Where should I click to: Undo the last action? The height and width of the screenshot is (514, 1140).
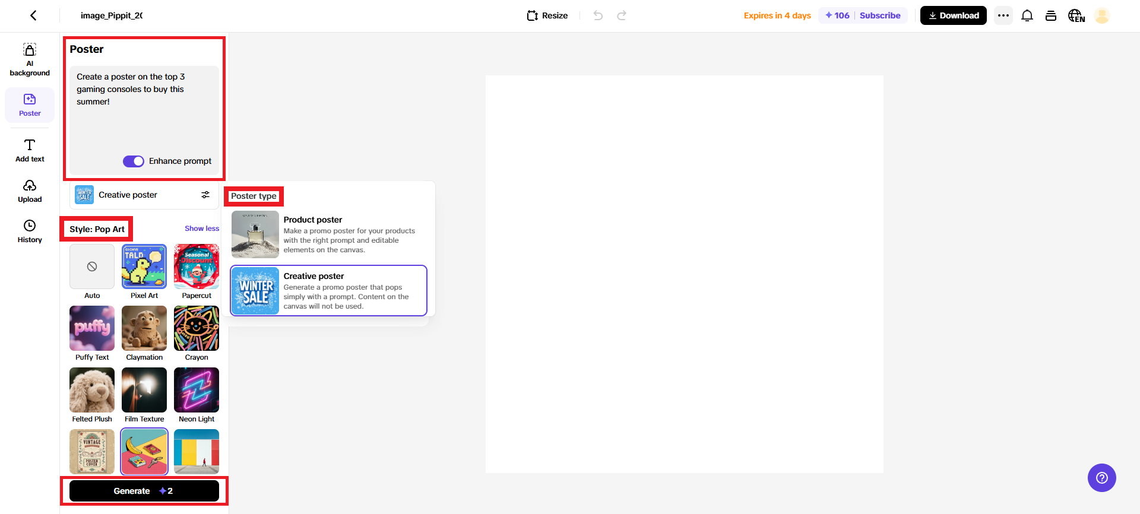coord(598,15)
